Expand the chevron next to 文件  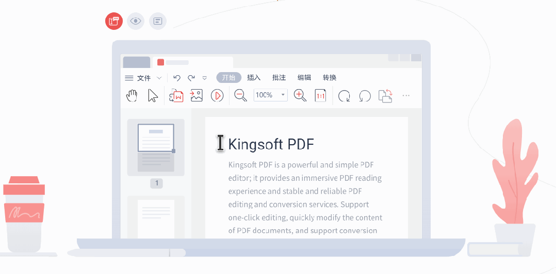click(159, 78)
